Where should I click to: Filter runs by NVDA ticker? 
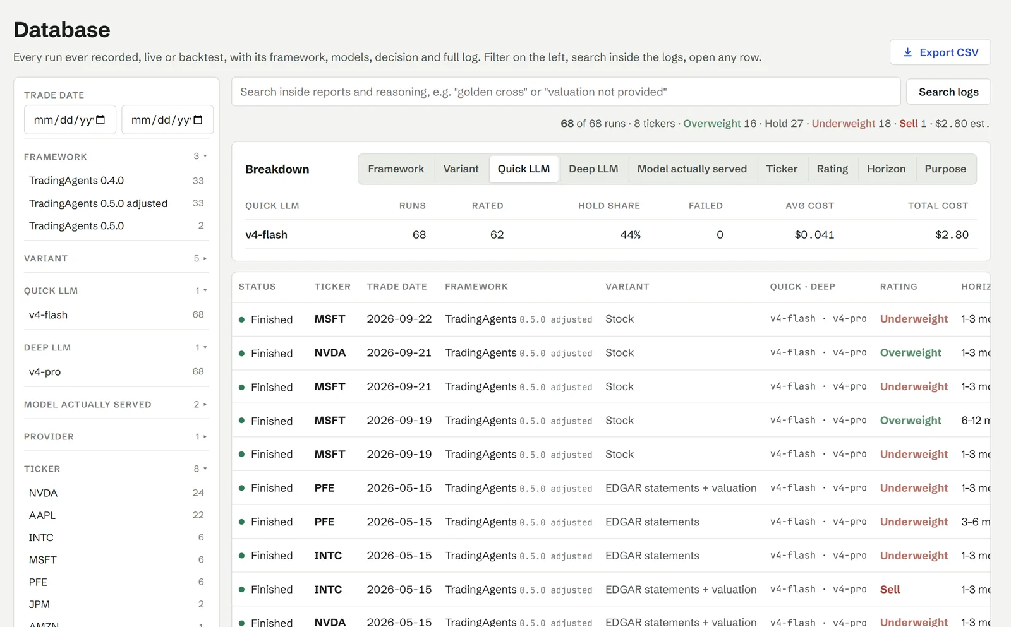click(116, 493)
